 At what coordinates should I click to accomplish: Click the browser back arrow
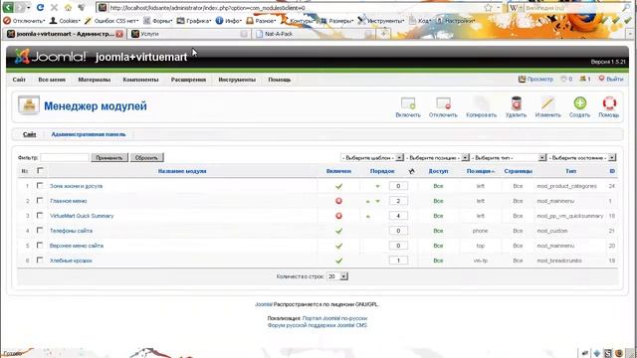tap(8, 7)
